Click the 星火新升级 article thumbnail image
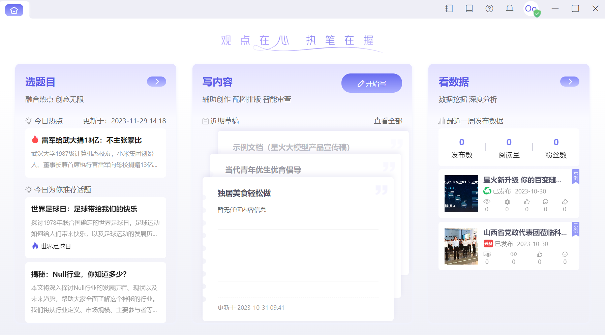 tap(461, 193)
